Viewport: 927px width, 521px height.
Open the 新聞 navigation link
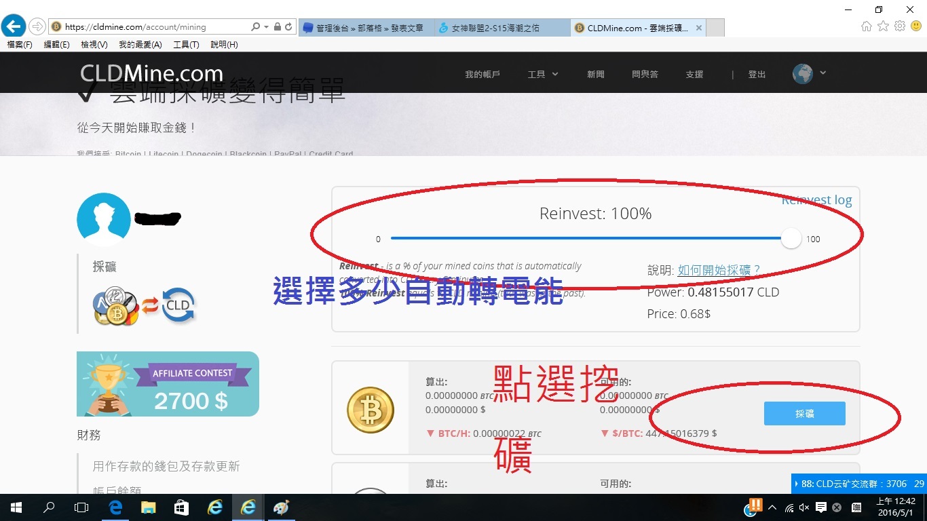(x=596, y=75)
